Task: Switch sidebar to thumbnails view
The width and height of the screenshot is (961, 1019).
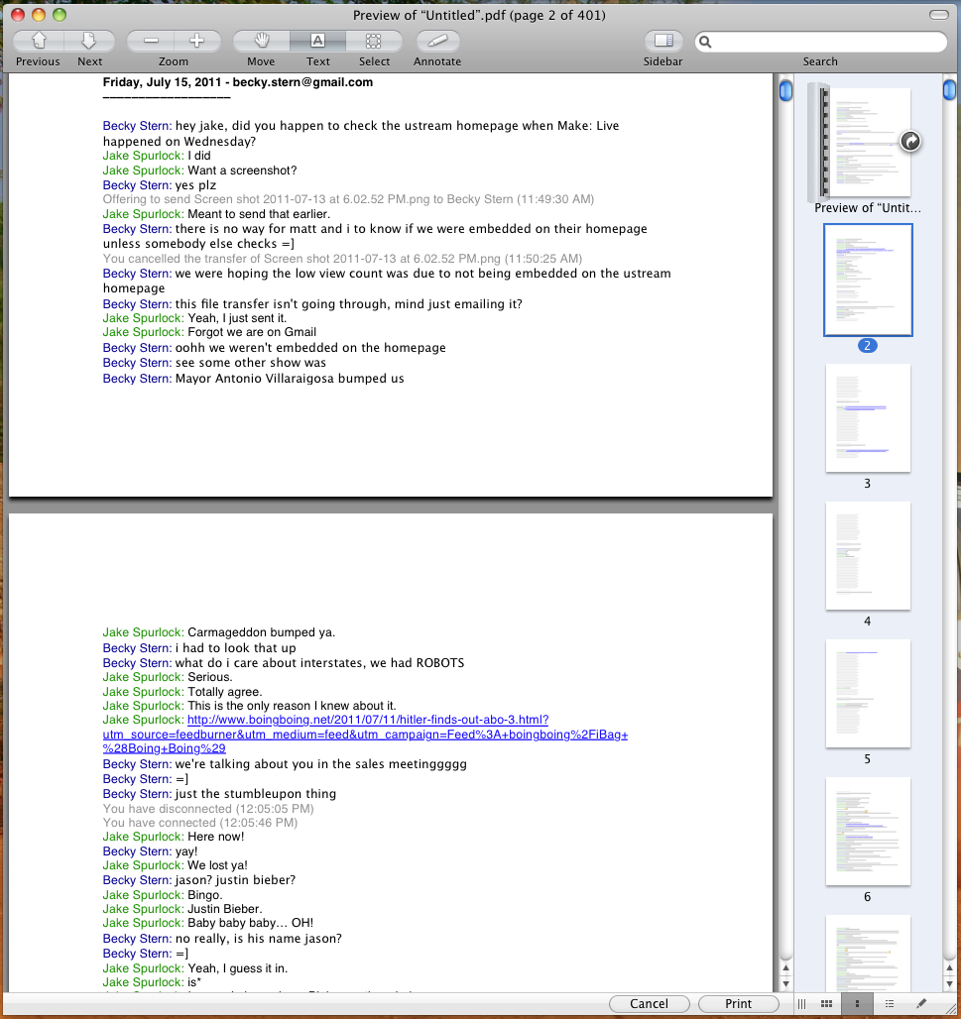Action: pyautogui.click(x=857, y=1004)
